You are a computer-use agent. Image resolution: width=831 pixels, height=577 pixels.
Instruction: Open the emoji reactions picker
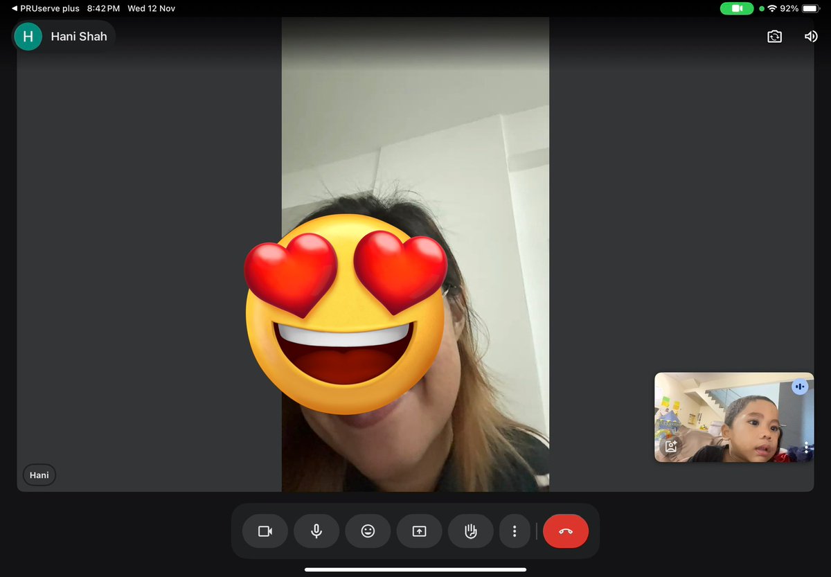tap(368, 531)
